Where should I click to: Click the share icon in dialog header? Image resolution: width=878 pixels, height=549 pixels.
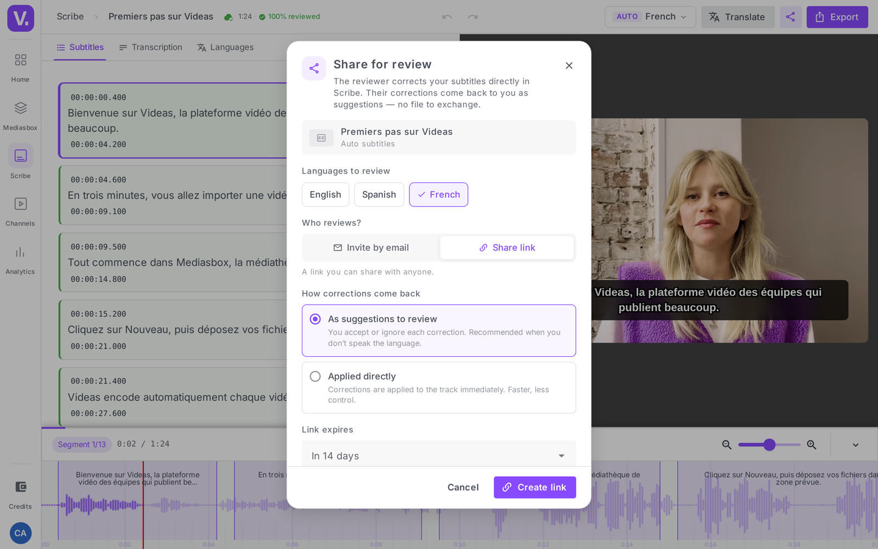314,68
